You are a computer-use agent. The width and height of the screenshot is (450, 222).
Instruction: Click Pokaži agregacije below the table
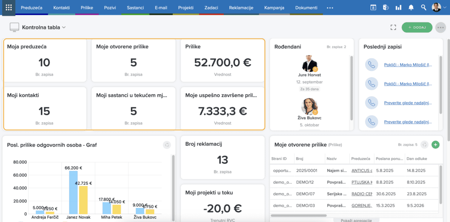click(x=356, y=220)
